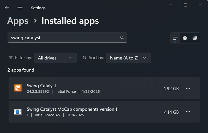This screenshot has width=208, height=133.
Task: Switch to list view layout
Action: [x=175, y=38]
